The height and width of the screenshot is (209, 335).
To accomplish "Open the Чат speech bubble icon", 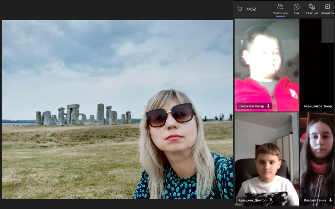I will pyautogui.click(x=296, y=6).
